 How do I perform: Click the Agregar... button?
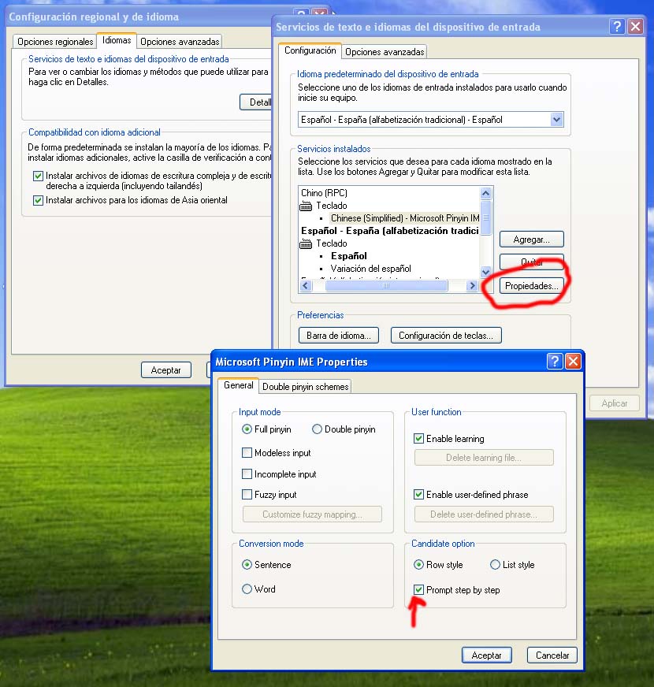531,240
